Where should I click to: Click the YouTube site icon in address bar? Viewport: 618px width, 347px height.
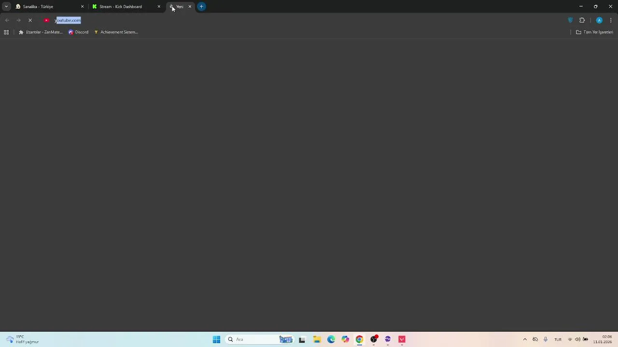click(46, 20)
